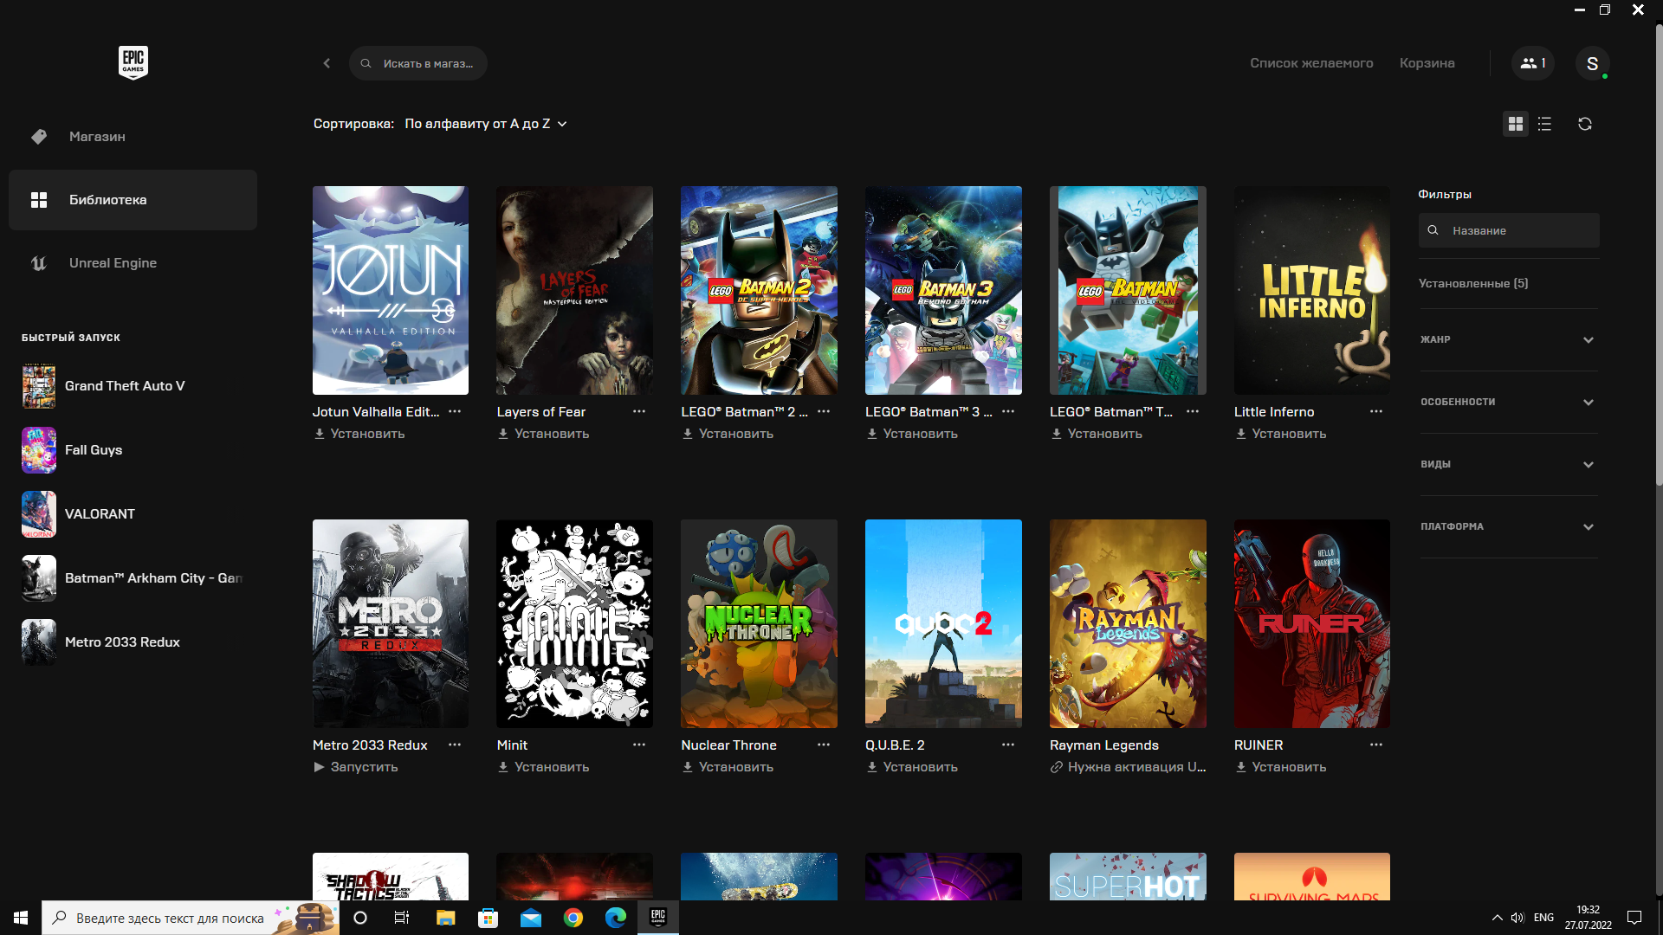This screenshot has height=935, width=1663.
Task: Click Rayman Legends activation link
Action: pyautogui.click(x=1128, y=767)
